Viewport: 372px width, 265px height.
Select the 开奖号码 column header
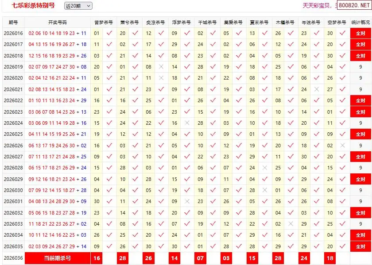58,22
